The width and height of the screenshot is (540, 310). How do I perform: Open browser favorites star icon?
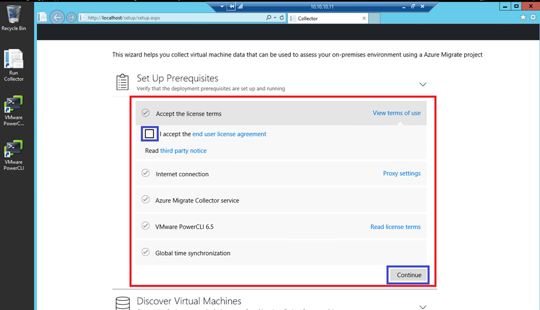(523, 17)
